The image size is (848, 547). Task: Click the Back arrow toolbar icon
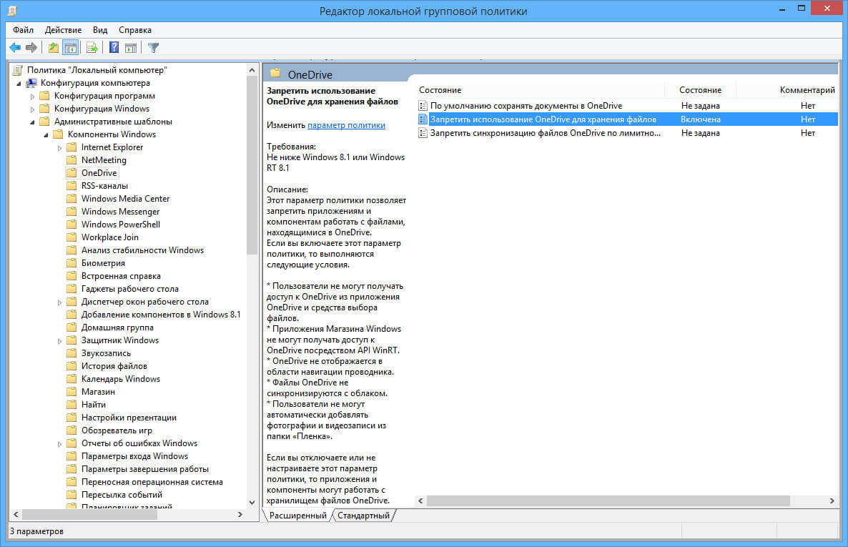click(x=15, y=48)
